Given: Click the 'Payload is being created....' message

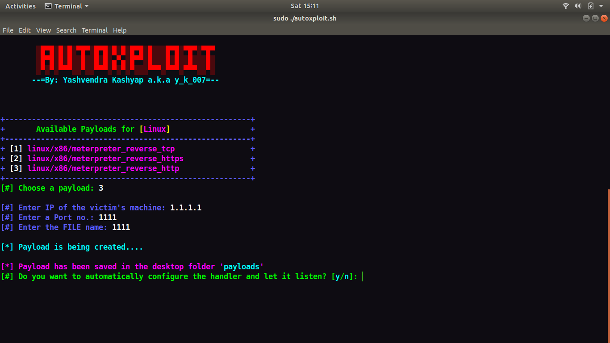Looking at the screenshot, I should 72,247.
